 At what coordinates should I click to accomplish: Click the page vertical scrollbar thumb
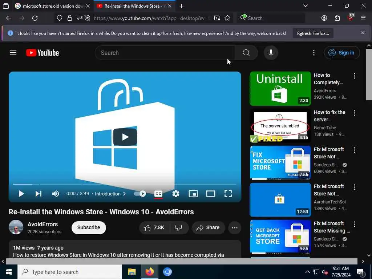pos(369,74)
